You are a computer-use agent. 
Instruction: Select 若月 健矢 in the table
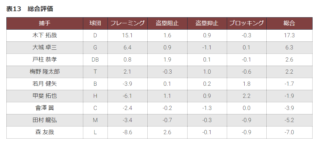click(x=45, y=84)
